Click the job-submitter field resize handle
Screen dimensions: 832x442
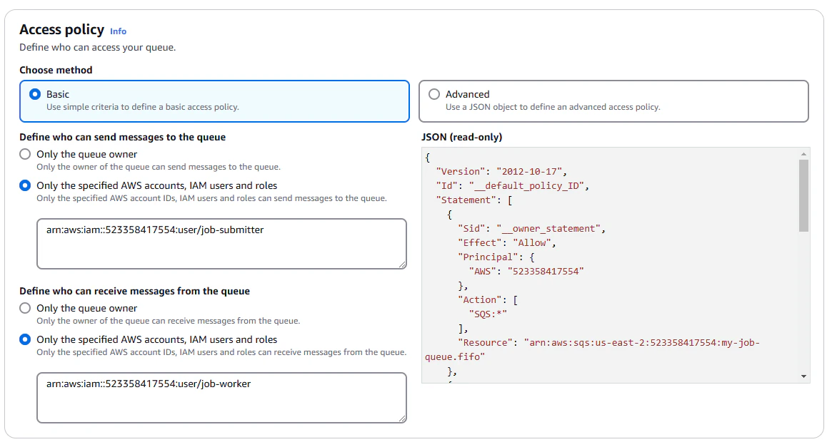point(402,264)
